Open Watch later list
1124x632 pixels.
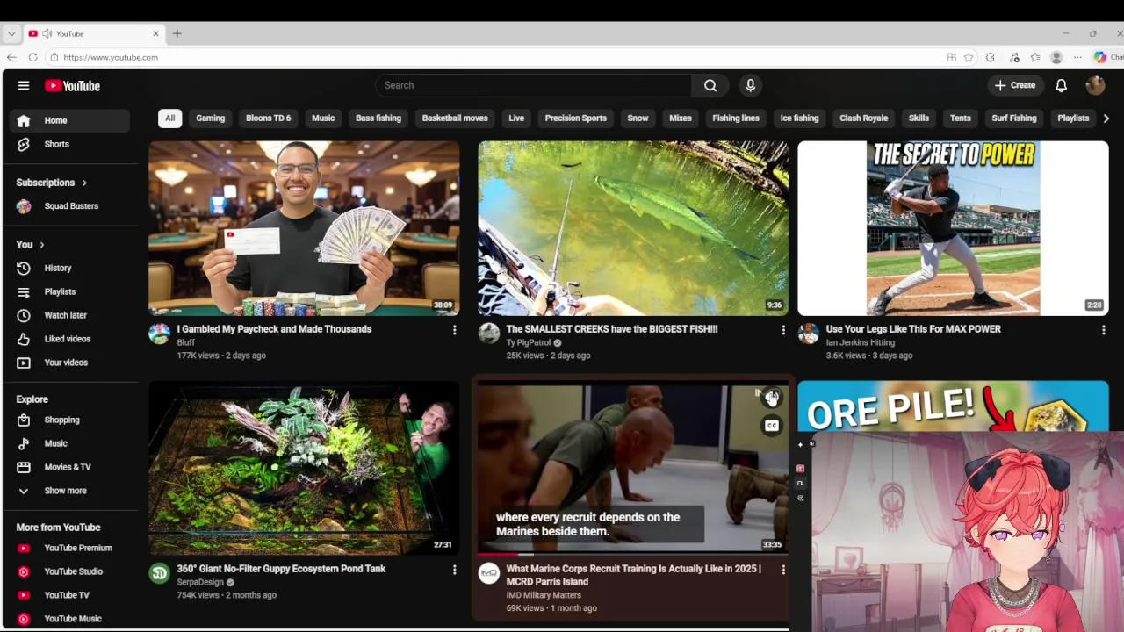click(x=70, y=315)
